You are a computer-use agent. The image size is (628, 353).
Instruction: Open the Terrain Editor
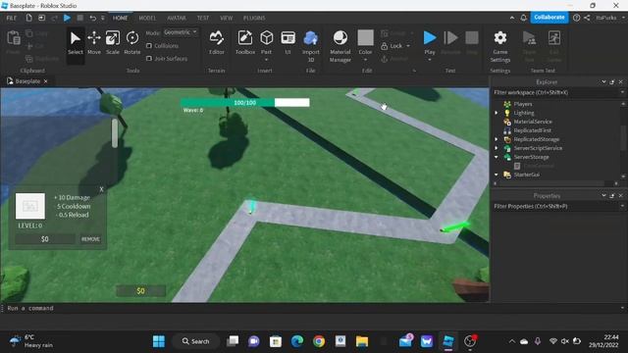[x=216, y=43]
